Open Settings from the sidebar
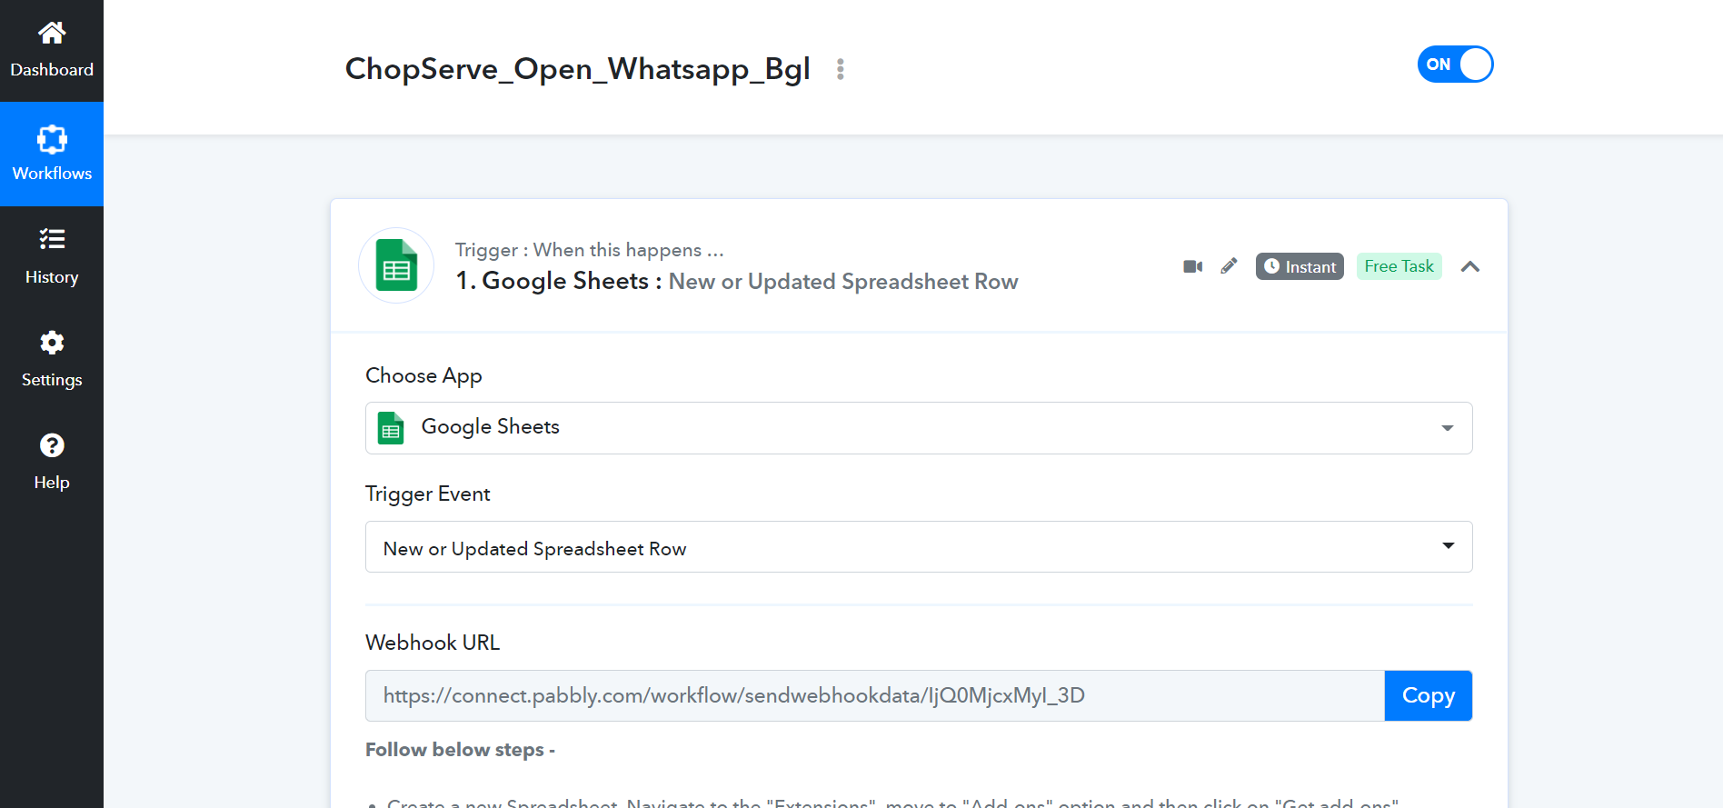Viewport: 1723px width, 808px height. point(52,360)
